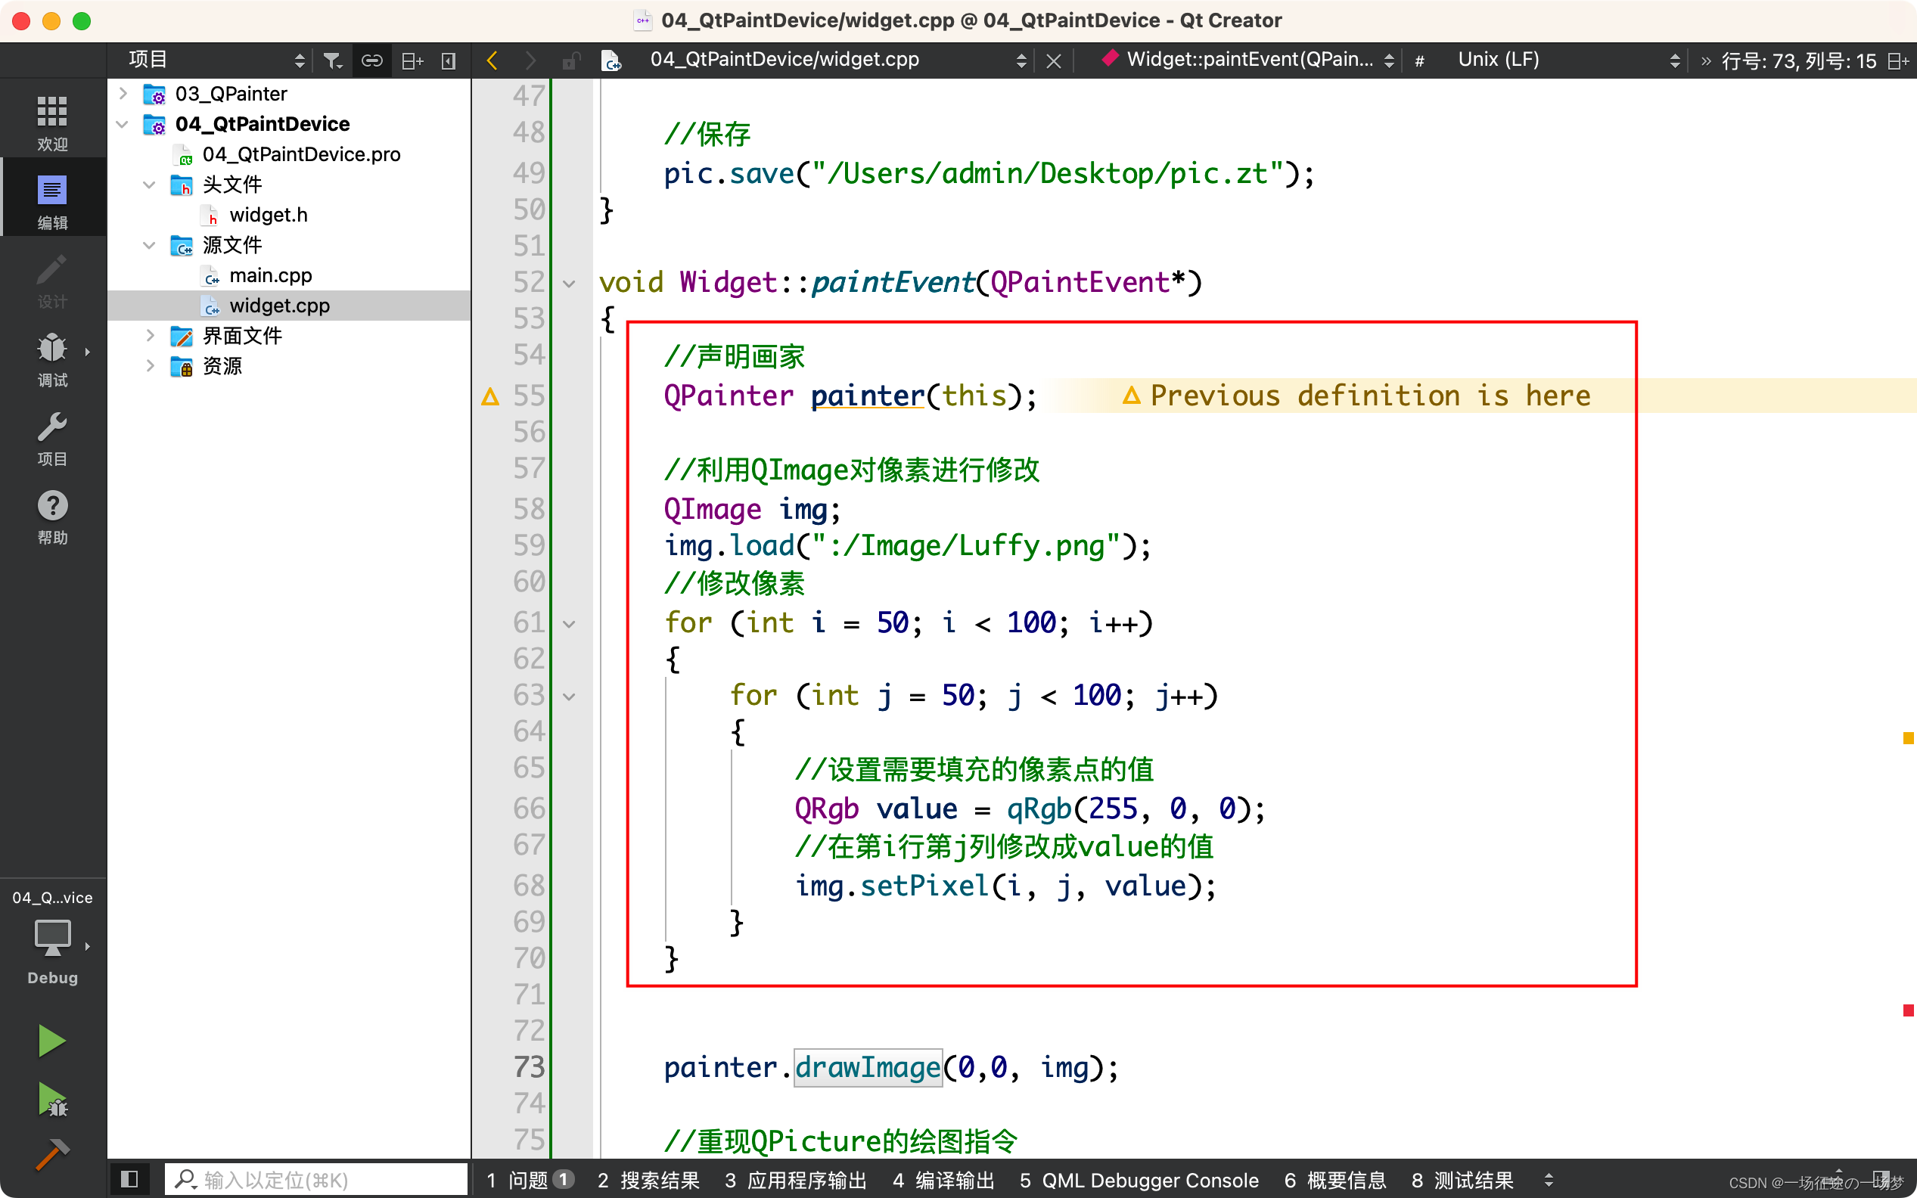This screenshot has height=1198, width=1917.
Task: Open main.cpp in the tree
Action: [x=270, y=275]
